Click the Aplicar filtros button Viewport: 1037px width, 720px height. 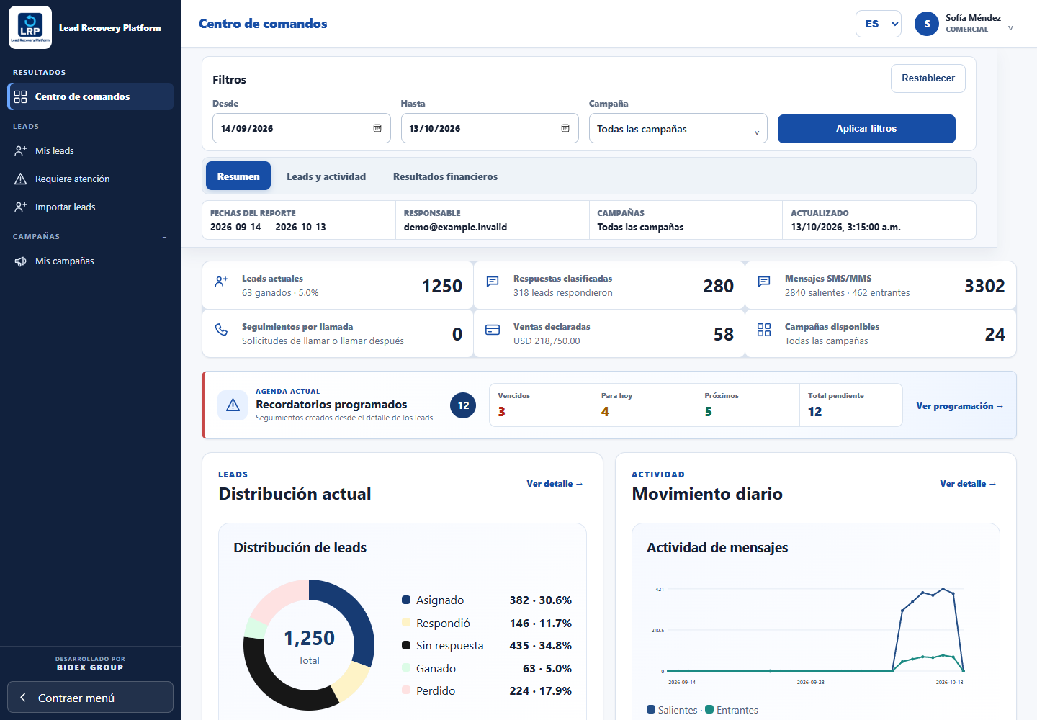click(x=866, y=128)
